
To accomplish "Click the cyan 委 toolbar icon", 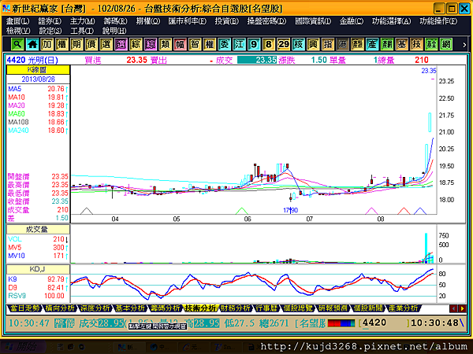I will click(x=225, y=45).
